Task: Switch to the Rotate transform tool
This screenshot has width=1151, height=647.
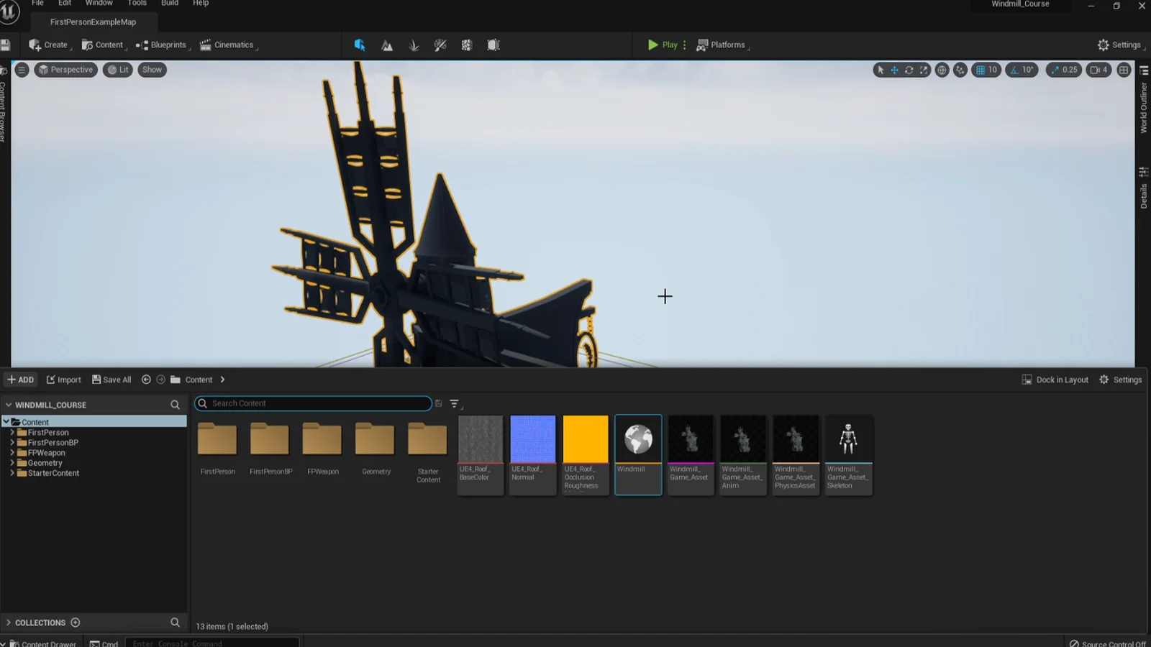Action: (909, 70)
